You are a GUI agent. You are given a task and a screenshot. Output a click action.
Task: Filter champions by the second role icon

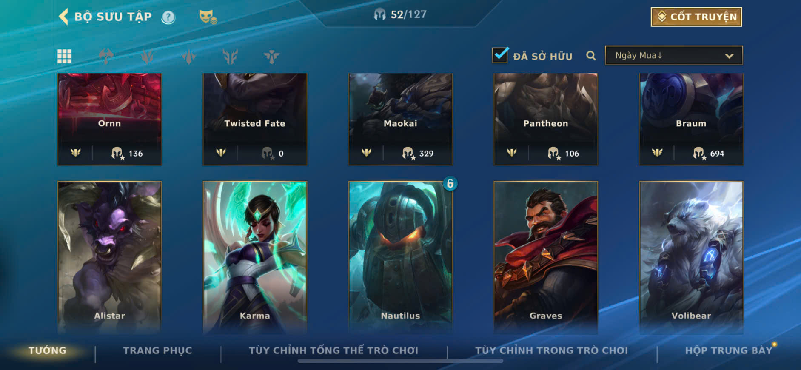[x=147, y=56]
